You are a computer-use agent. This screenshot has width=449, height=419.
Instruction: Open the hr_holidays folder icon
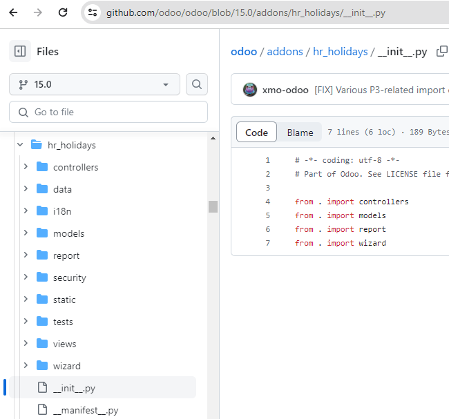click(x=37, y=145)
